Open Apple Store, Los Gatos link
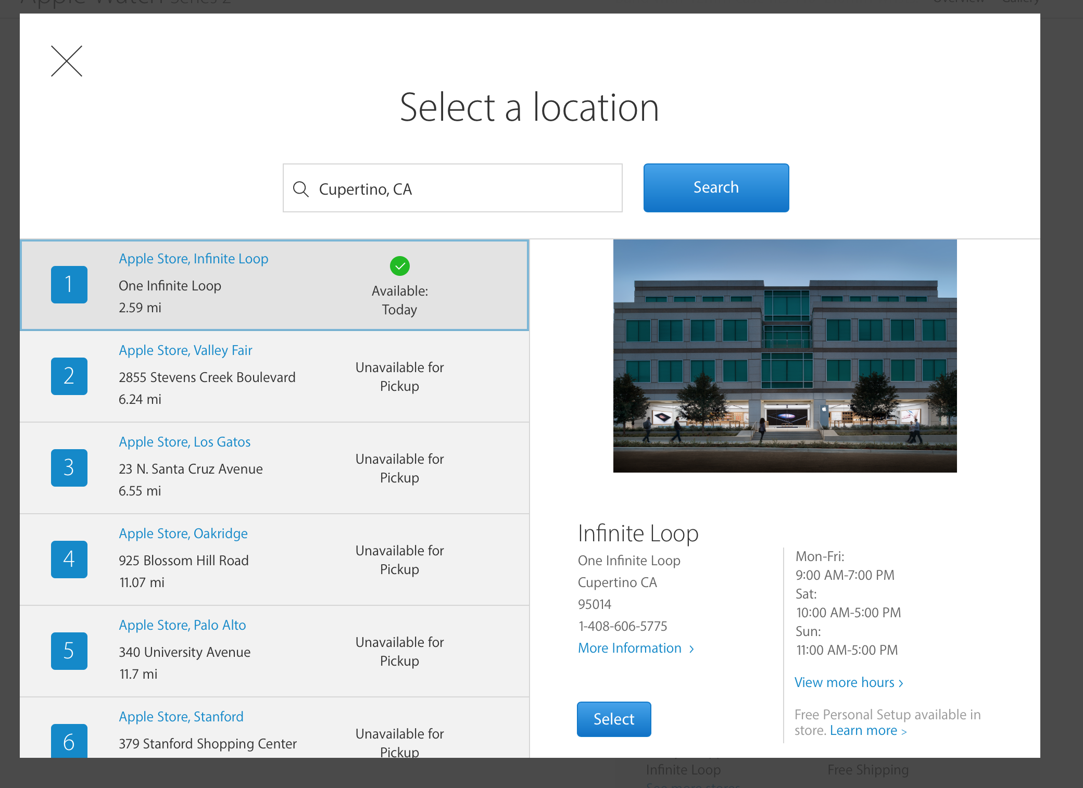 185,442
